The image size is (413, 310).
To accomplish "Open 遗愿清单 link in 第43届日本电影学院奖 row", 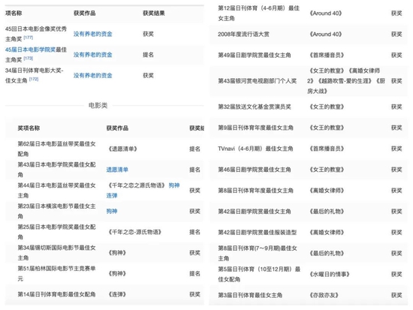I will tap(117, 170).
